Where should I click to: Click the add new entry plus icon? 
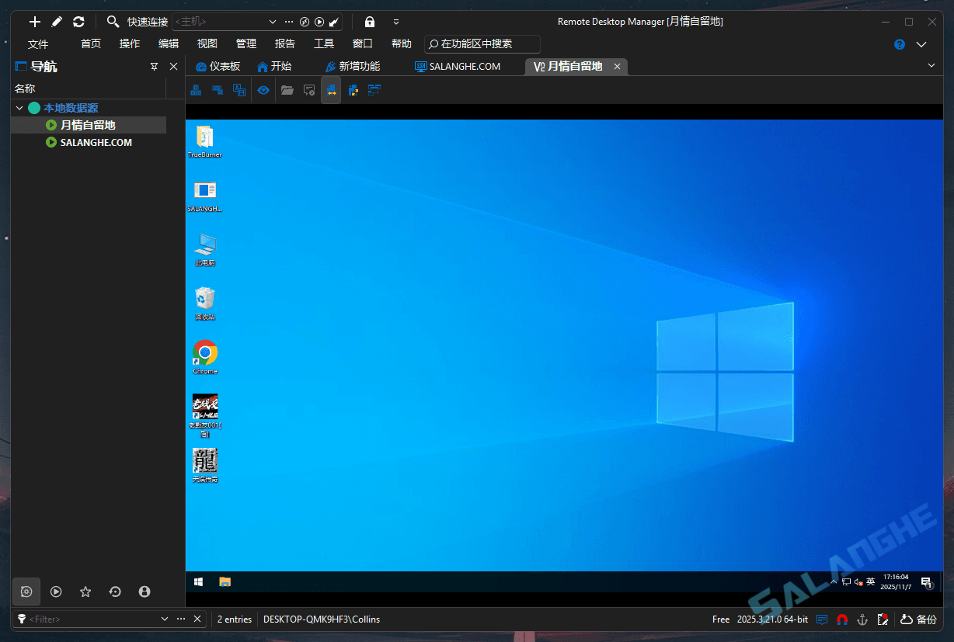pos(34,21)
